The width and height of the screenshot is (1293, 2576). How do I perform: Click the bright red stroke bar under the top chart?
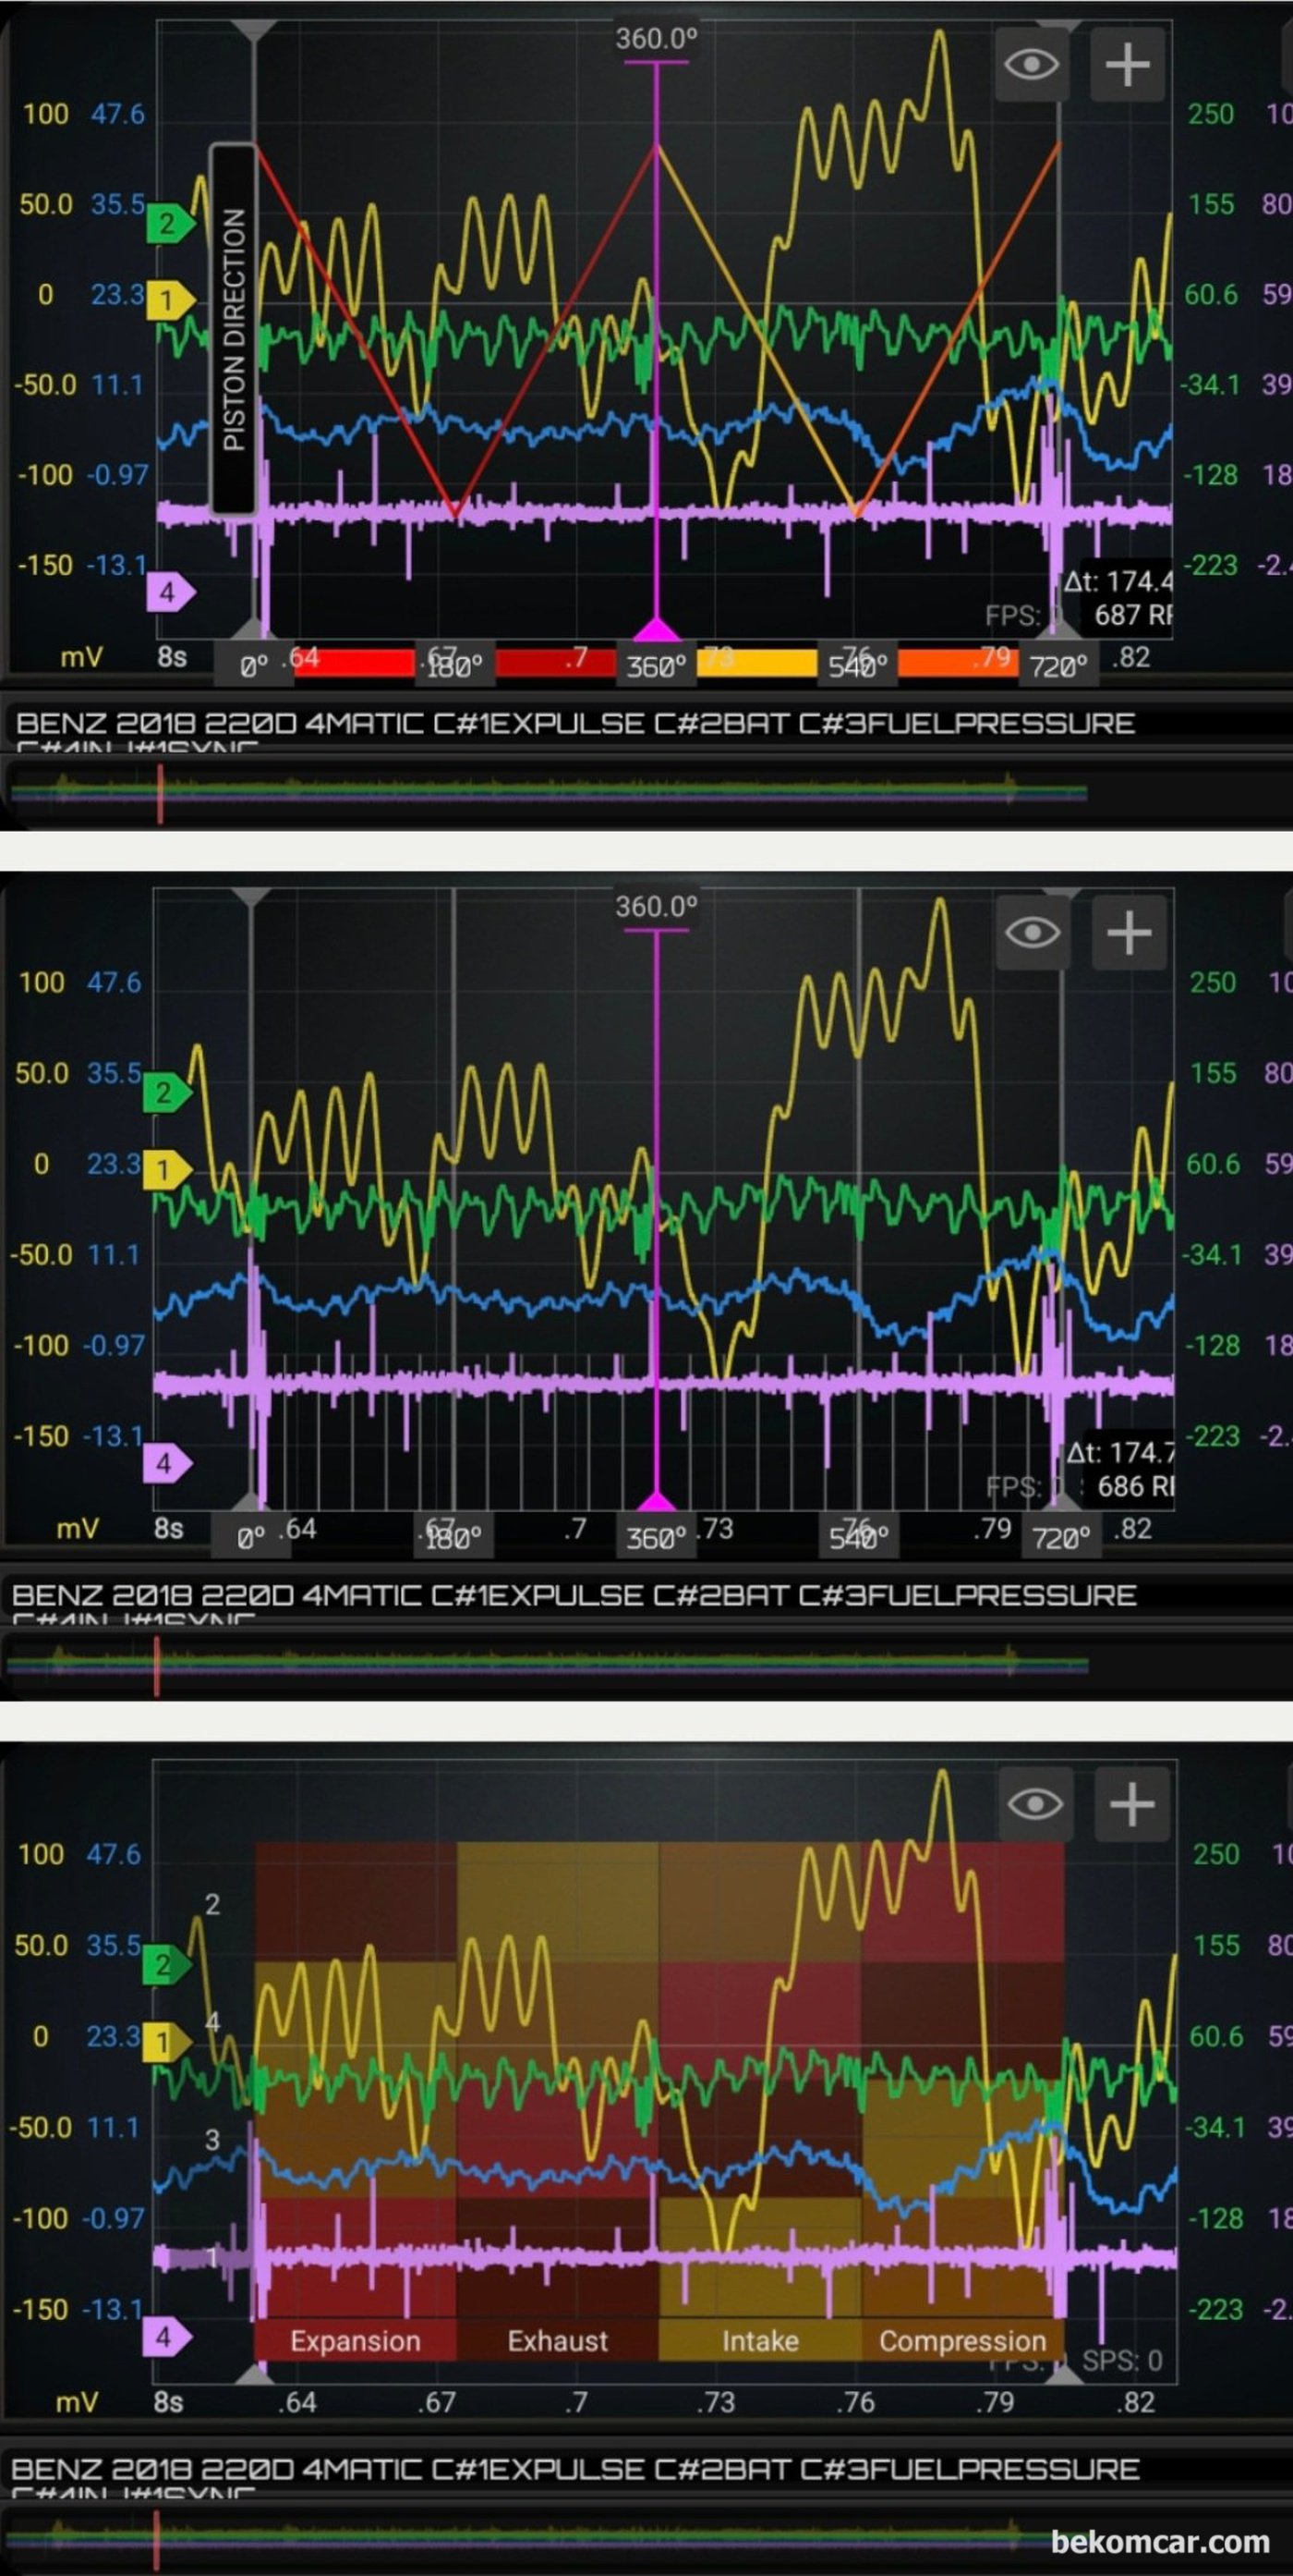coord(355,662)
